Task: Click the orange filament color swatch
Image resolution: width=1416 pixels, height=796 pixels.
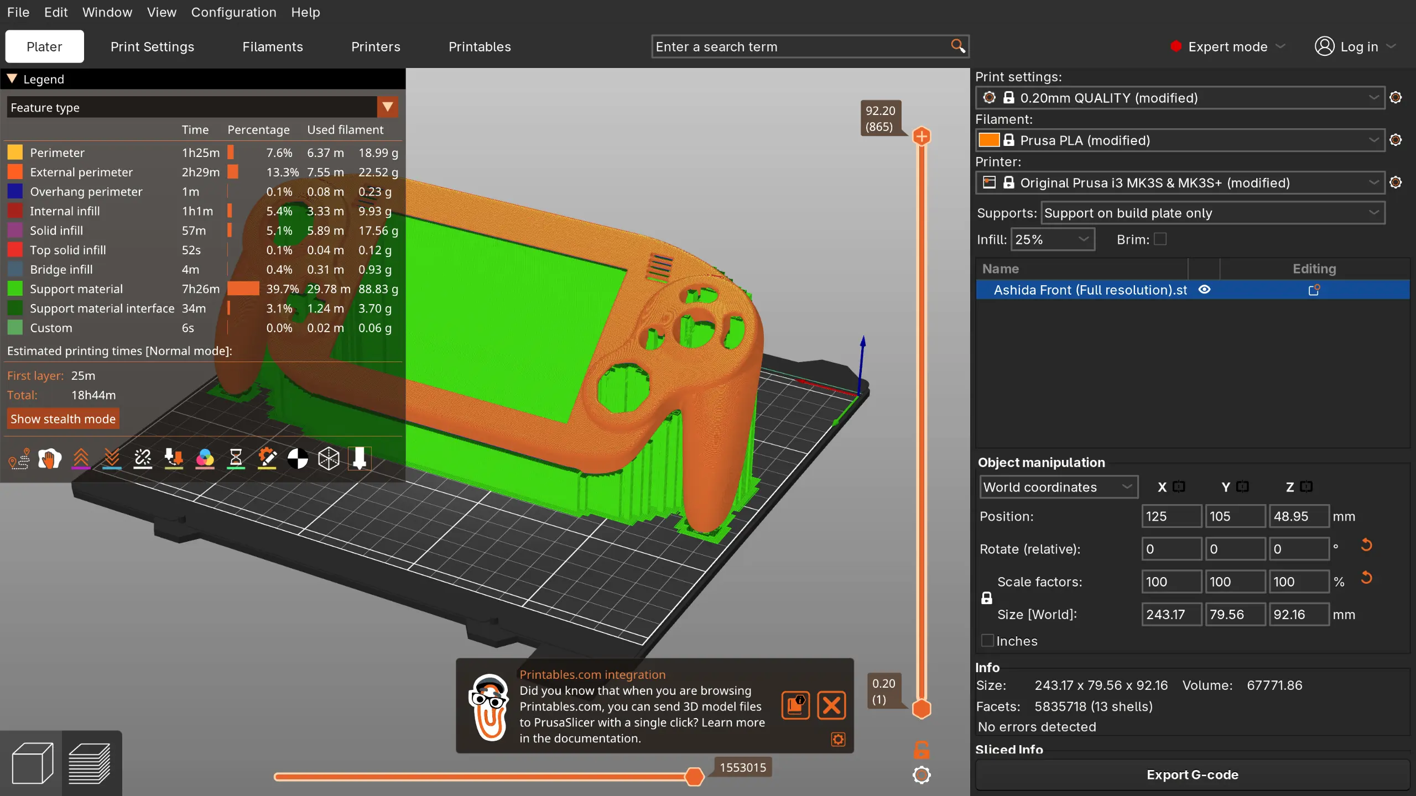Action: click(988, 140)
